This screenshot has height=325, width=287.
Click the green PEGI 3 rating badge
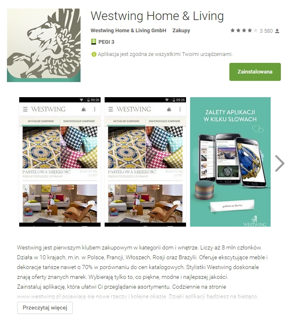coord(93,42)
